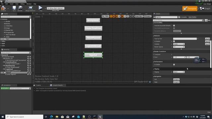Click the Open Button link

coord(192,17)
